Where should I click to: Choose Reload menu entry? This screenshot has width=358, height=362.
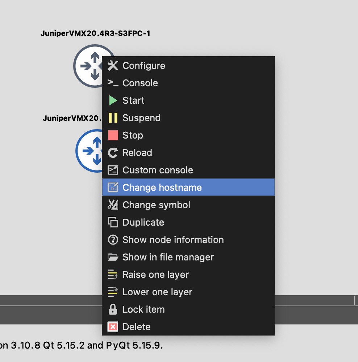coord(188,153)
